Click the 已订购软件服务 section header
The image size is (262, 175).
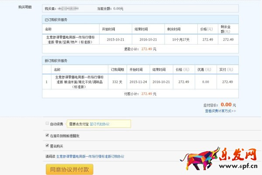pos(56,20)
